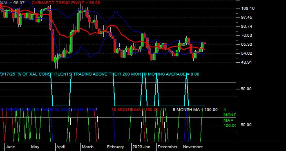Screen dimensions: 286x151
Task: Click the 50.00 label of the 200 month panel
Action: coord(246,89)
